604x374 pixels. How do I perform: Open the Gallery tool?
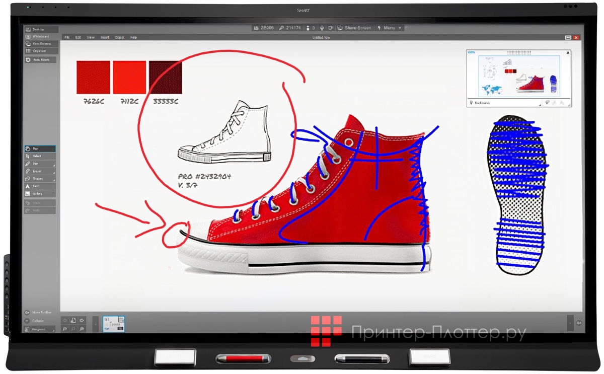40,194
